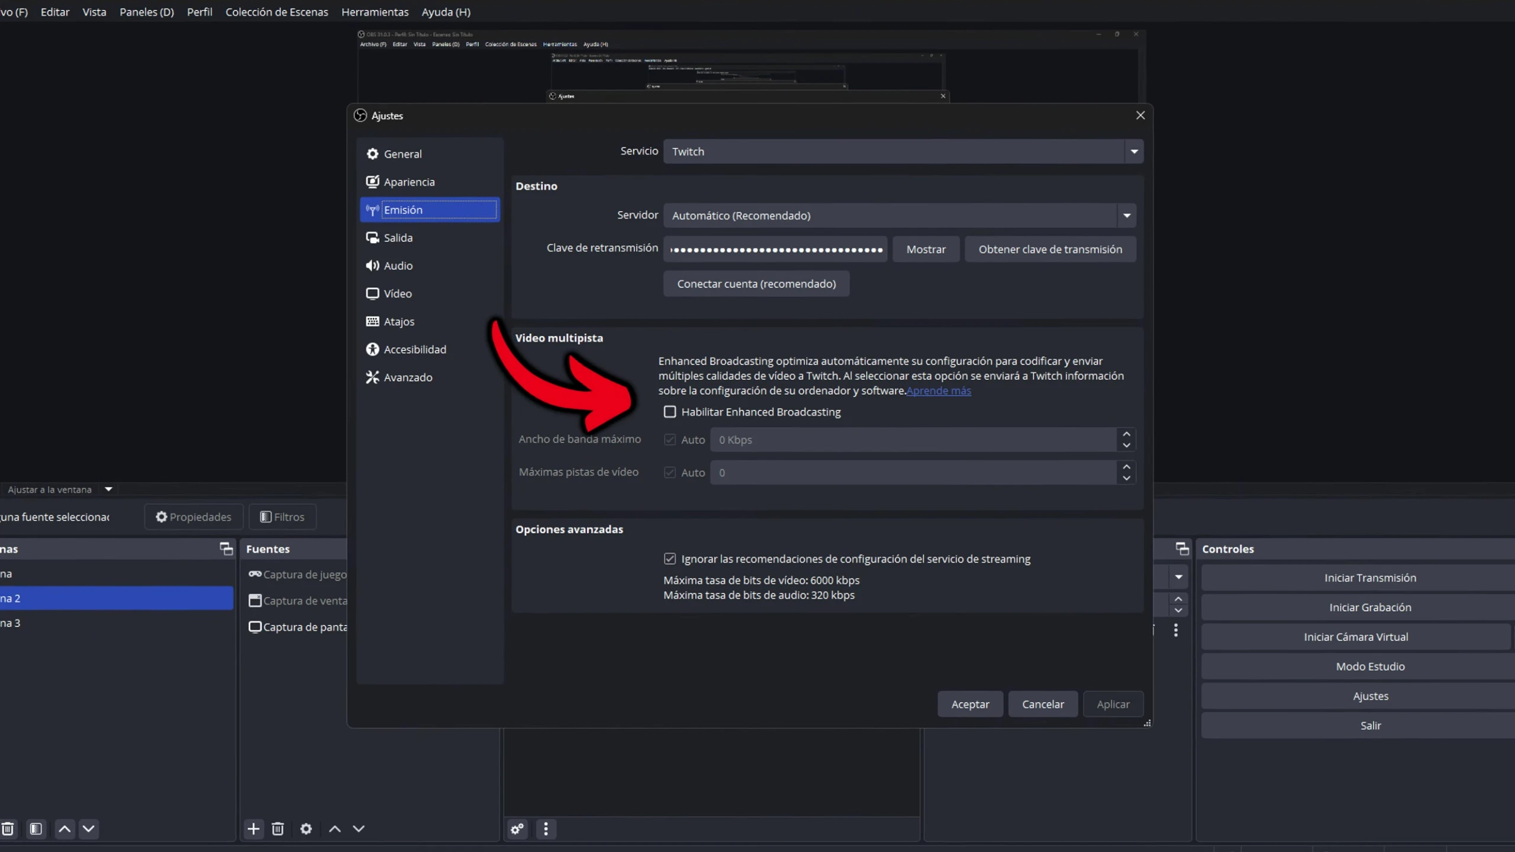Open the General settings section
The image size is (1515, 852).
(x=430, y=154)
